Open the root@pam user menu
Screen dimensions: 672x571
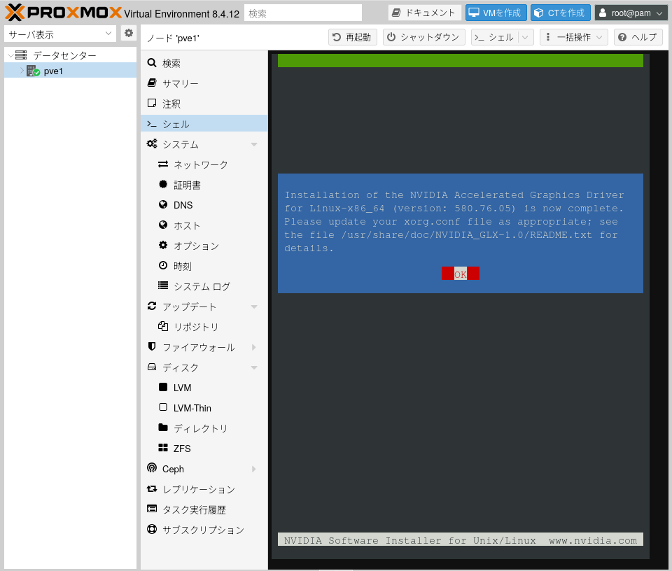(631, 13)
